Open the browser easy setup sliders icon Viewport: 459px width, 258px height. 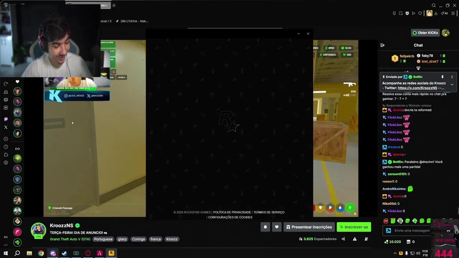[x=453, y=13]
